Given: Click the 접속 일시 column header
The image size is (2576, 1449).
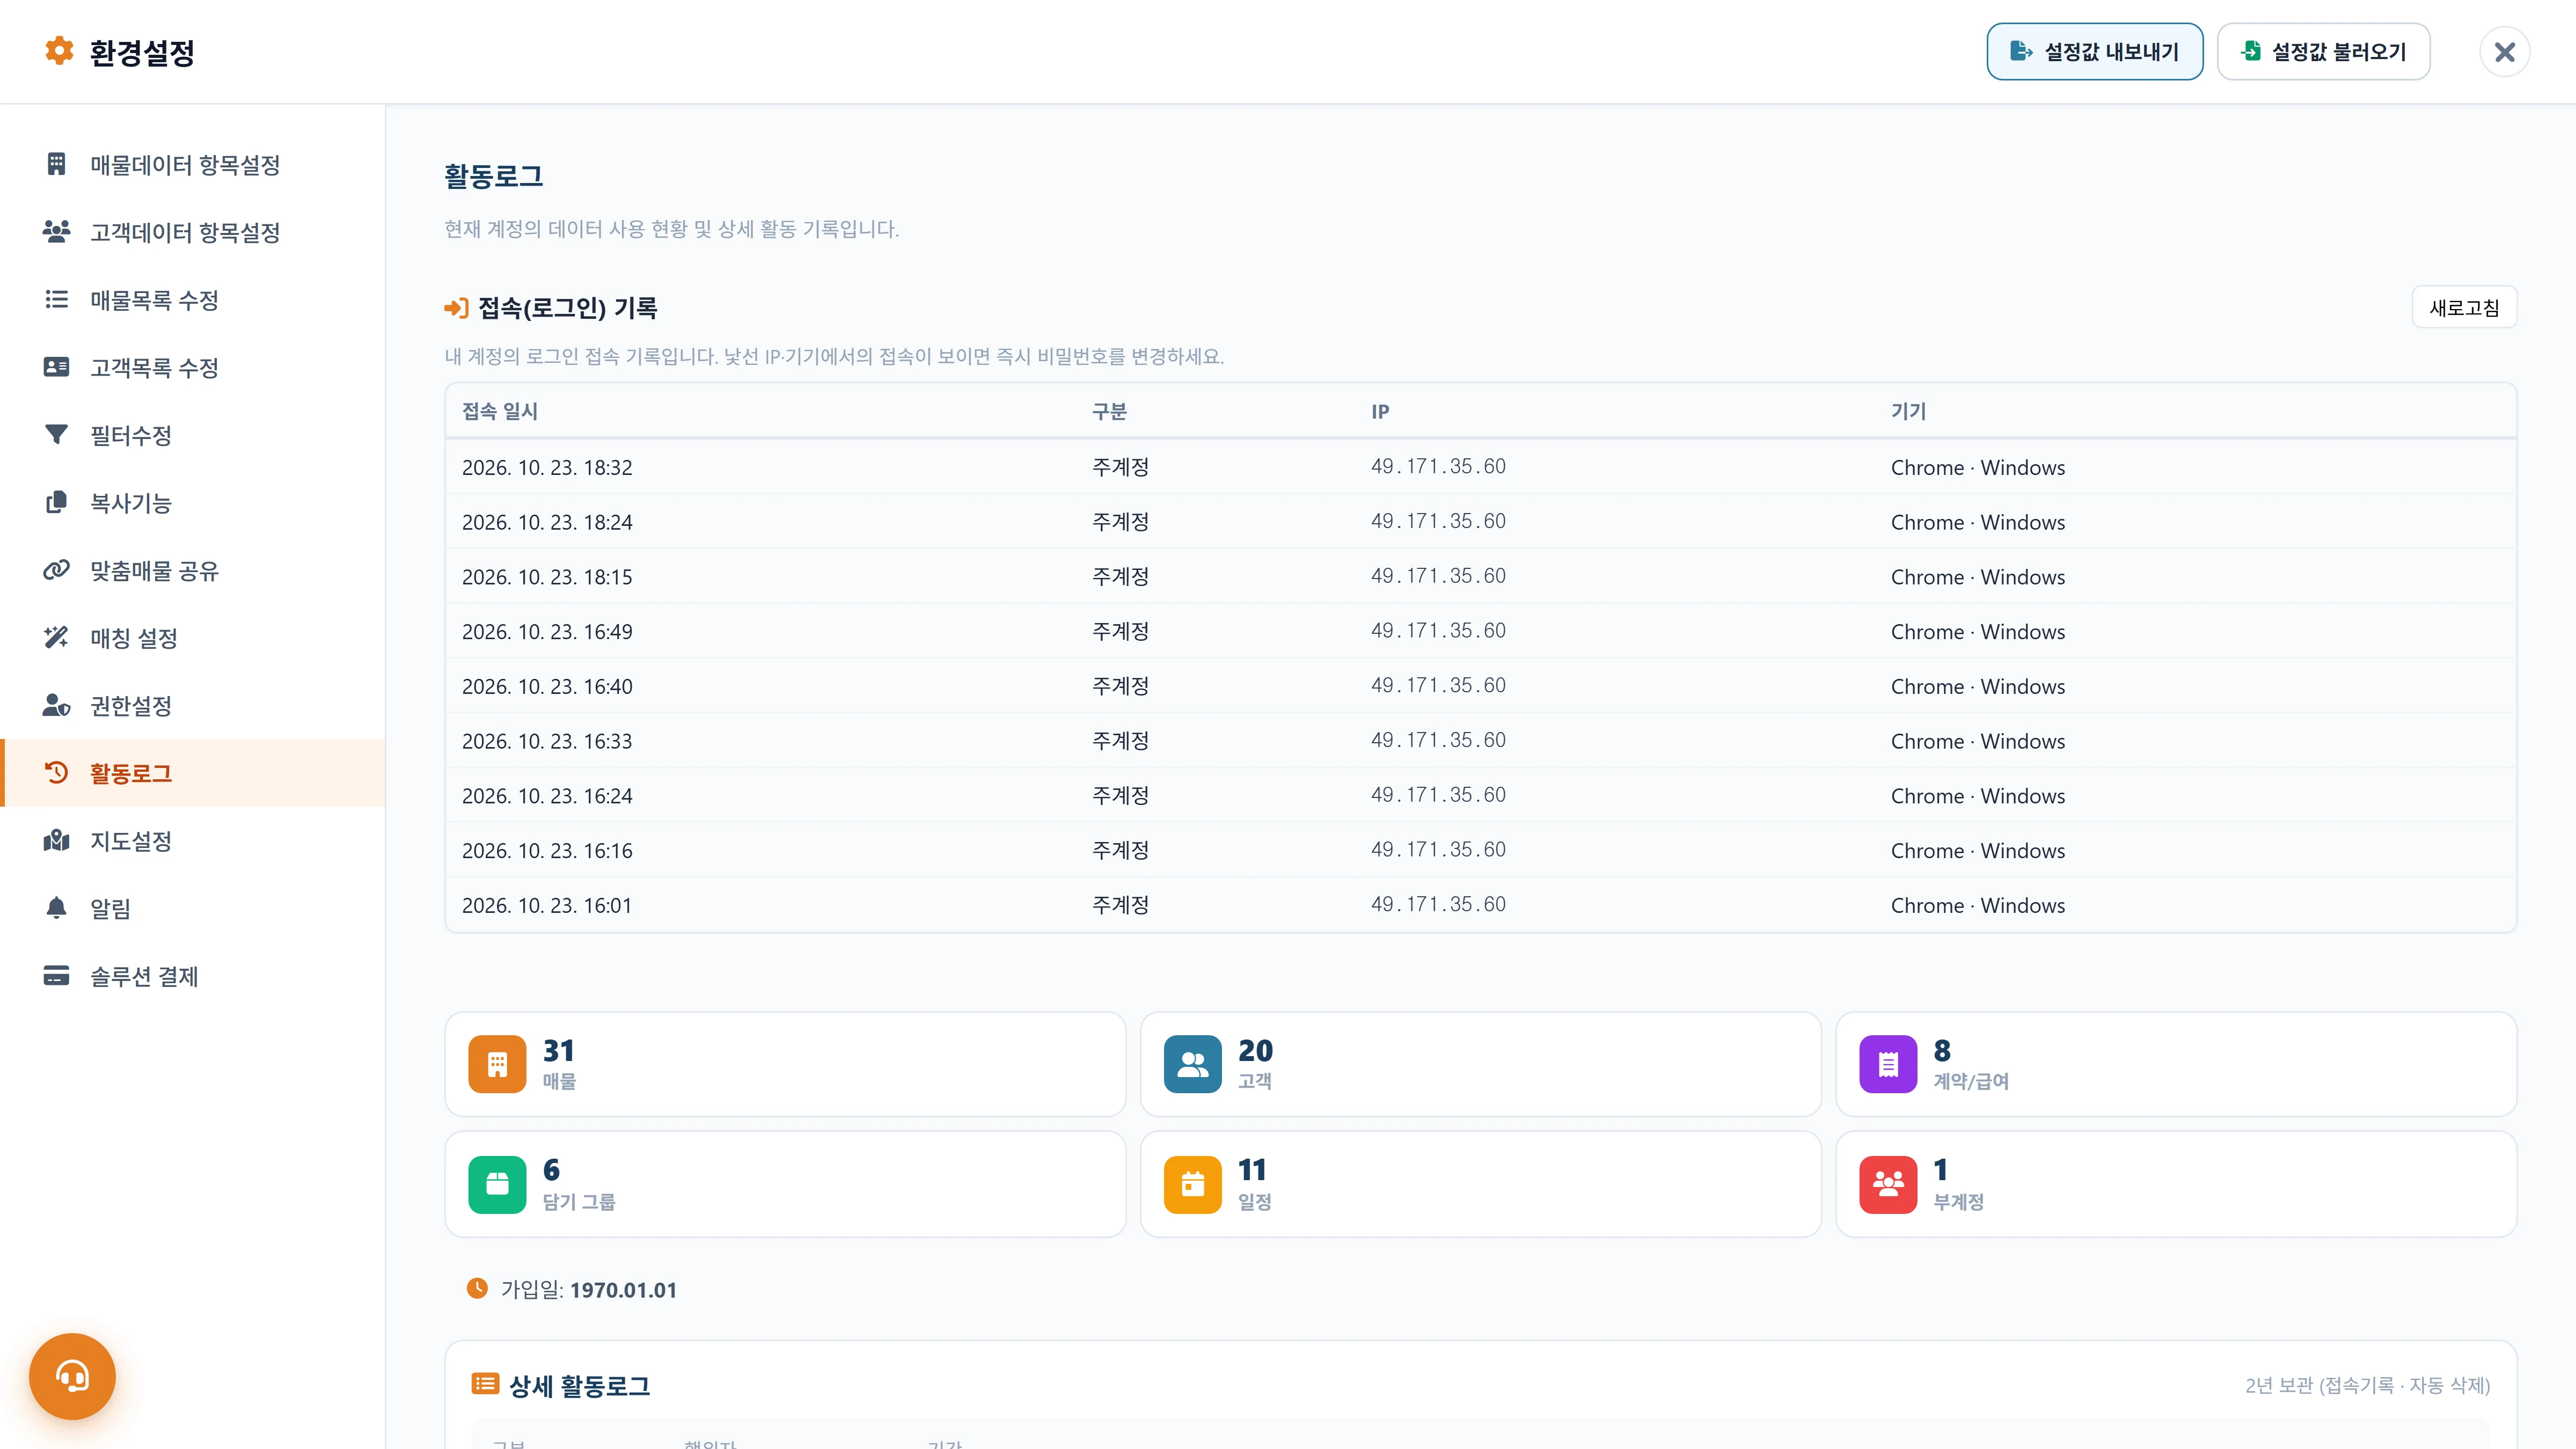Looking at the screenshot, I should coord(500,411).
